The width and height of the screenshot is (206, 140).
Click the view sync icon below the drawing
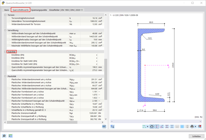(112, 126)
